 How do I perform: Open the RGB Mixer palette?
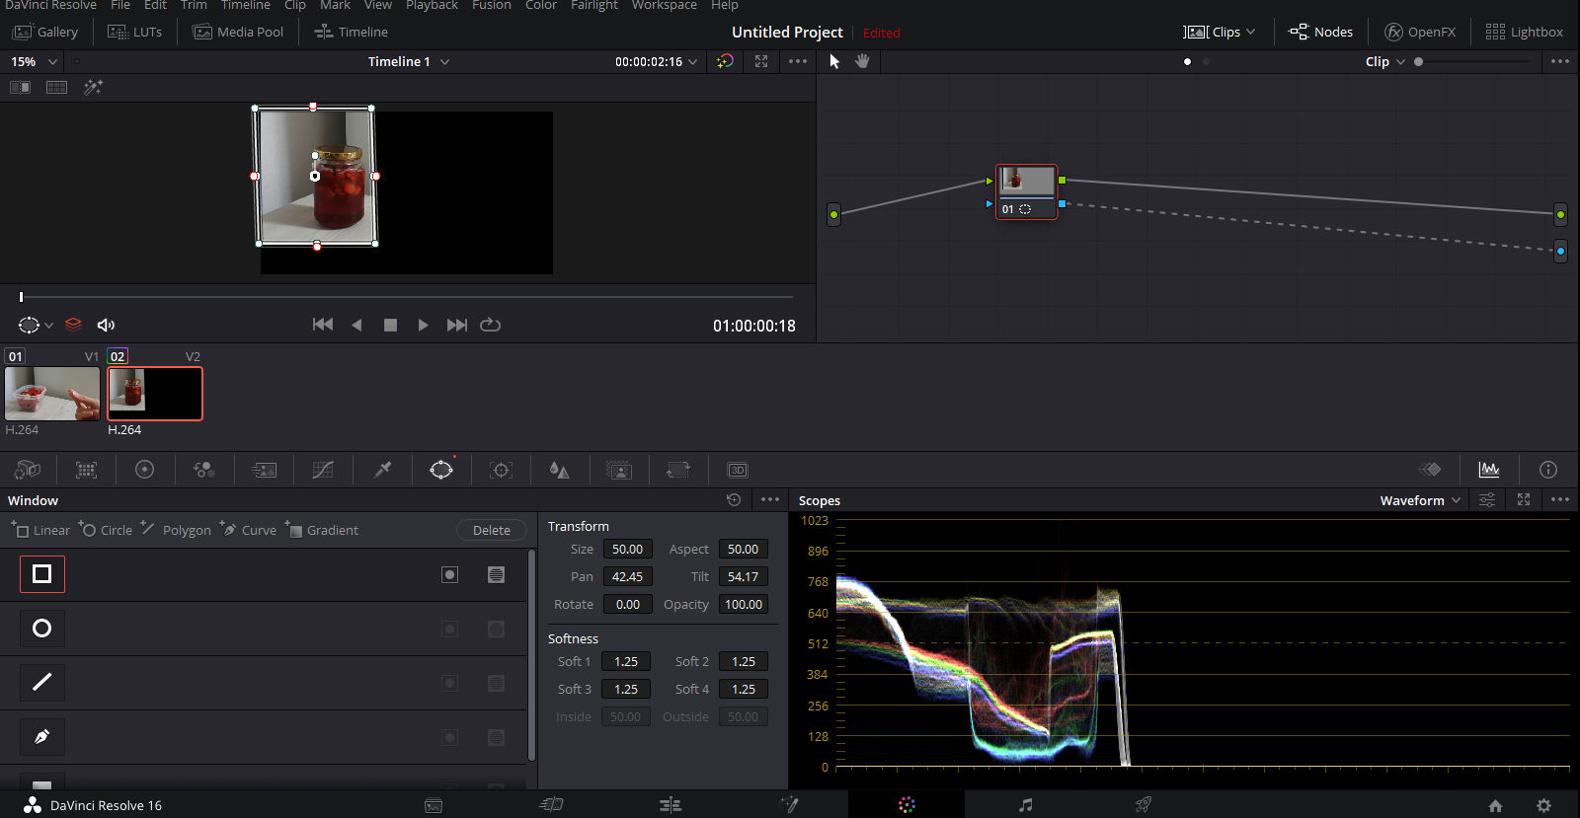click(x=204, y=470)
